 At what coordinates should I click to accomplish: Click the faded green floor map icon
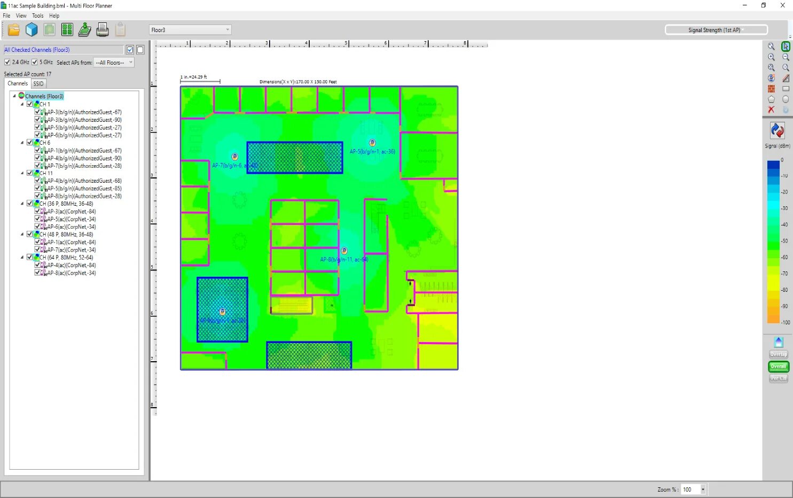pos(50,30)
